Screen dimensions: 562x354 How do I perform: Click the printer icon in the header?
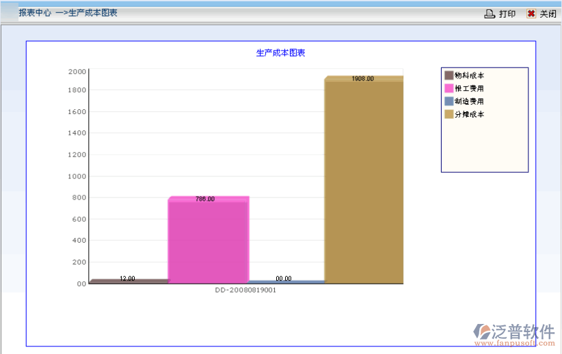tap(490, 14)
